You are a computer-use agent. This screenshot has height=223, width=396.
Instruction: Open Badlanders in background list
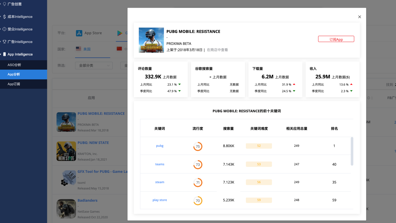point(87,200)
